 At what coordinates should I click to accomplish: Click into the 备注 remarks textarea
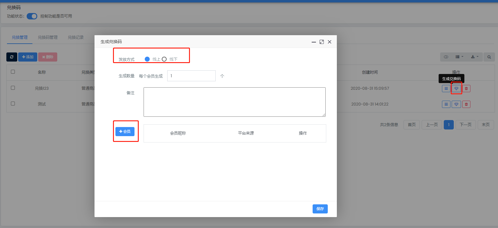point(234,102)
